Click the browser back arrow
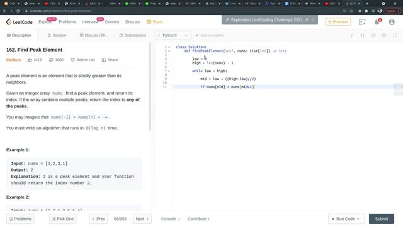This screenshot has height=227, width=403. pyautogui.click(x=4, y=11)
